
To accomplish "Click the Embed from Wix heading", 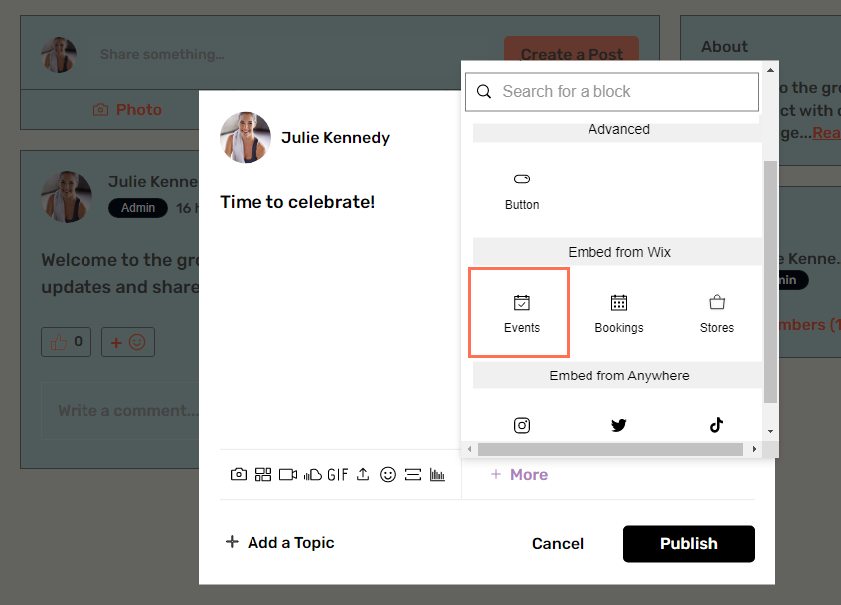I will coord(619,252).
